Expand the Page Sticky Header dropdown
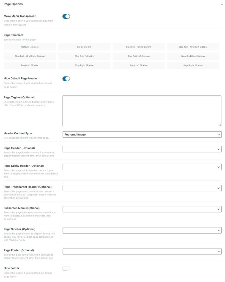The image size is (225, 282). pos(142,167)
